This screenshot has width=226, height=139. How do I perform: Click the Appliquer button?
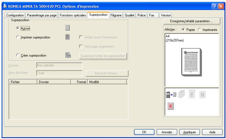click(x=189, y=132)
